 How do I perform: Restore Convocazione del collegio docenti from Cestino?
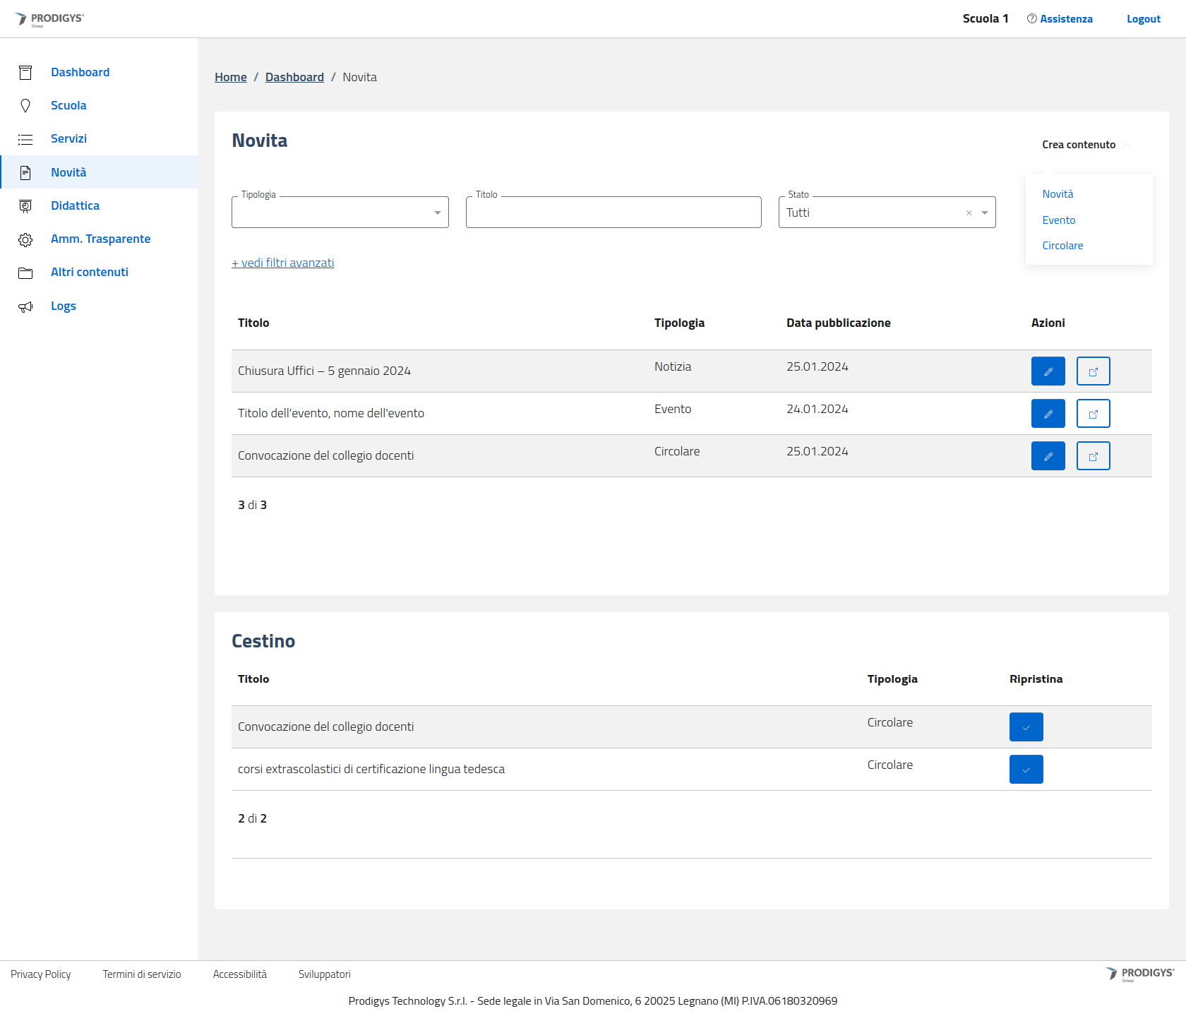click(x=1026, y=727)
